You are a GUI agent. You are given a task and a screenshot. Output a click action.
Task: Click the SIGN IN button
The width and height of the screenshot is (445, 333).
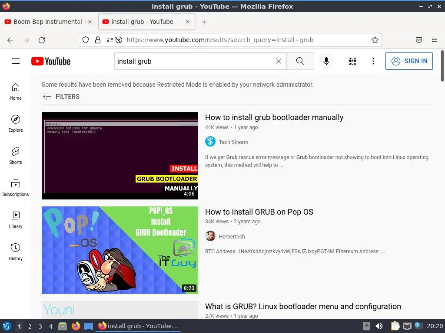tap(409, 61)
